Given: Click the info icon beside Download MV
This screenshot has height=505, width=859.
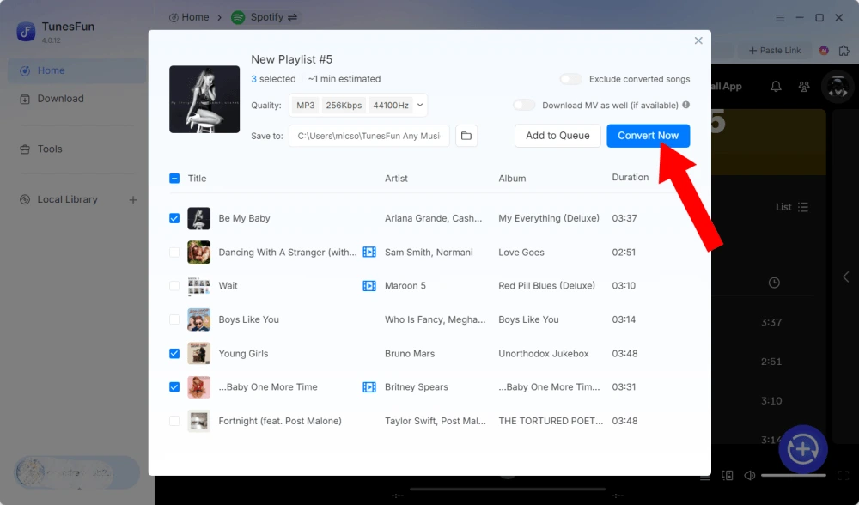Looking at the screenshot, I should pyautogui.click(x=685, y=105).
